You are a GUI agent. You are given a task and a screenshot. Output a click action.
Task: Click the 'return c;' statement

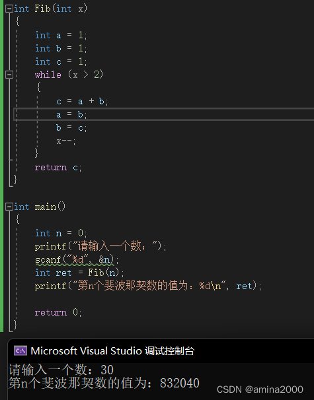tap(58, 168)
